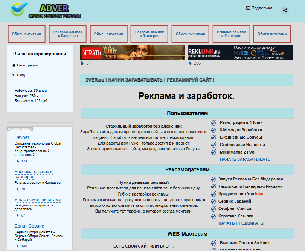The width and height of the screenshot is (305, 251).
Task: Click Нужна дешевая реклама? text
Action: click(x=144, y=183)
